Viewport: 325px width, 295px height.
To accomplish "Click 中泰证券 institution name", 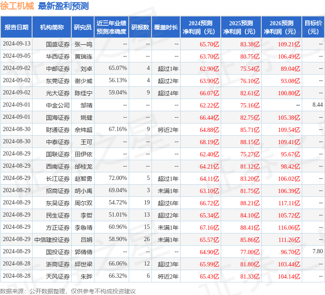I will pos(58,142).
